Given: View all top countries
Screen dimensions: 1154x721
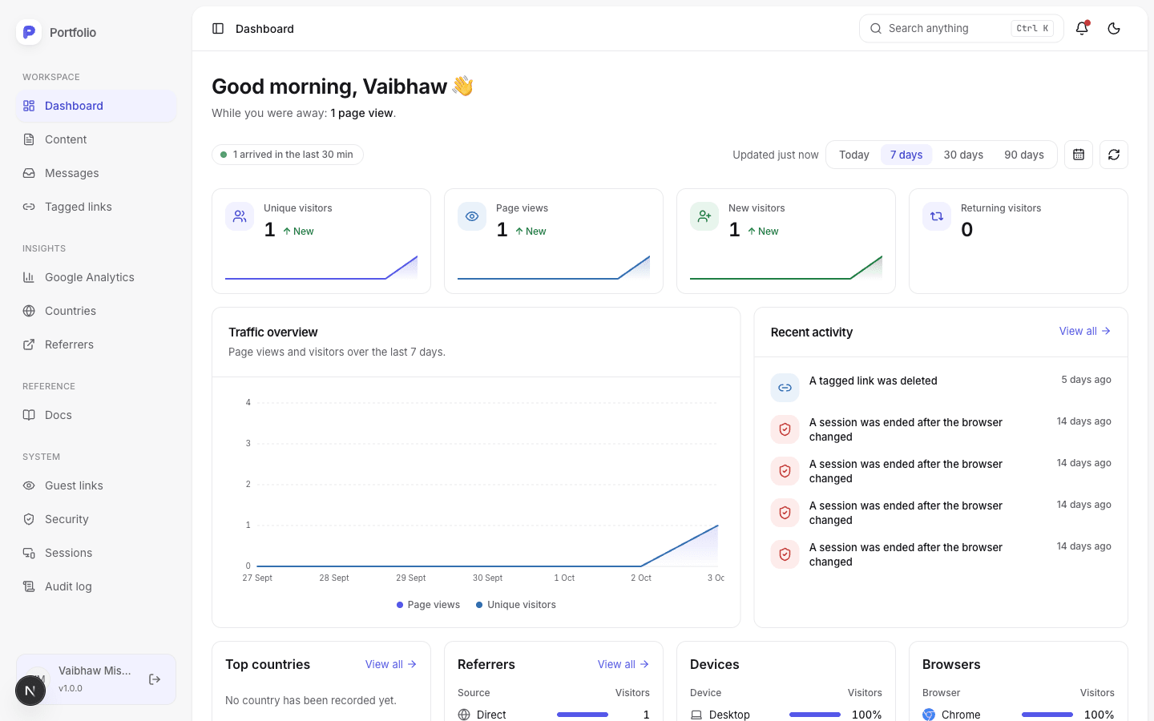Looking at the screenshot, I should [391, 664].
